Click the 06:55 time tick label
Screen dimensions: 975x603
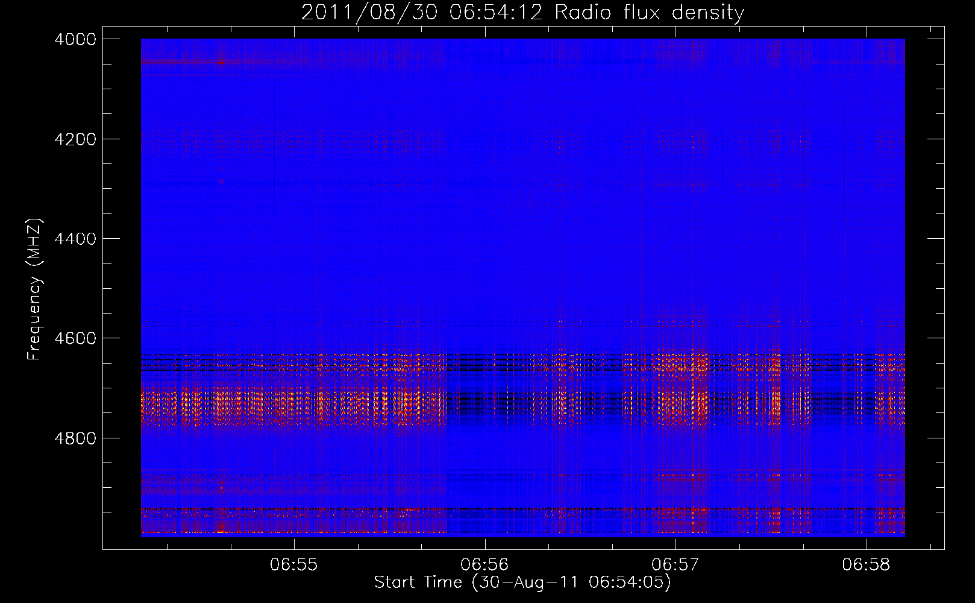click(x=294, y=565)
